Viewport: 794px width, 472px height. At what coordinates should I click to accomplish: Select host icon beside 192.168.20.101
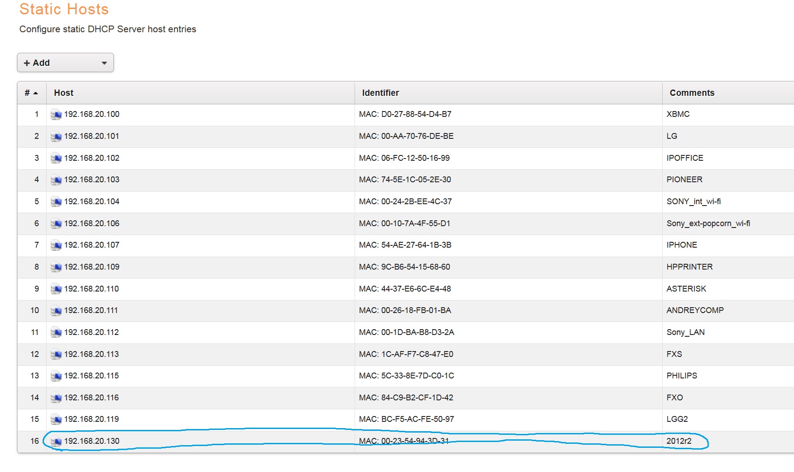click(x=56, y=137)
